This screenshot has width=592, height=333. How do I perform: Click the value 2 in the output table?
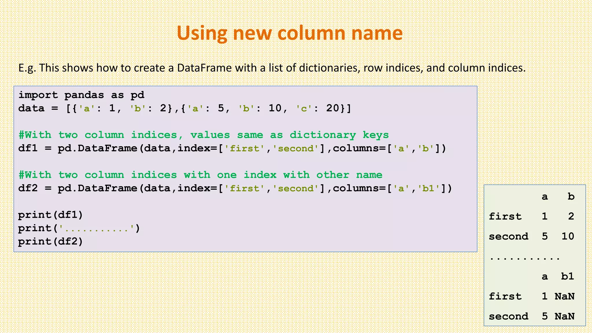(571, 216)
